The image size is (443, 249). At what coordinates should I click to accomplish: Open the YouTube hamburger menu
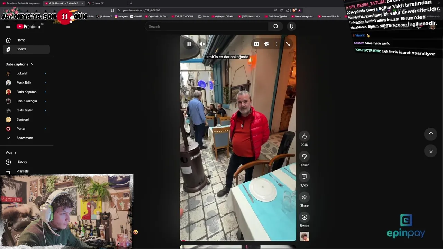point(8,26)
